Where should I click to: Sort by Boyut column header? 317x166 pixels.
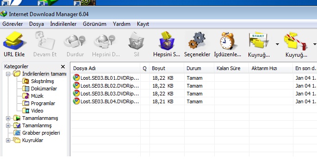point(167,68)
